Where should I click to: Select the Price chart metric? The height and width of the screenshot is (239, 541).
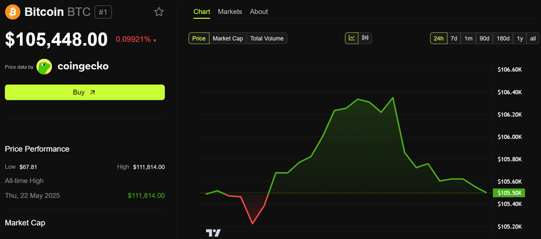[x=199, y=38]
